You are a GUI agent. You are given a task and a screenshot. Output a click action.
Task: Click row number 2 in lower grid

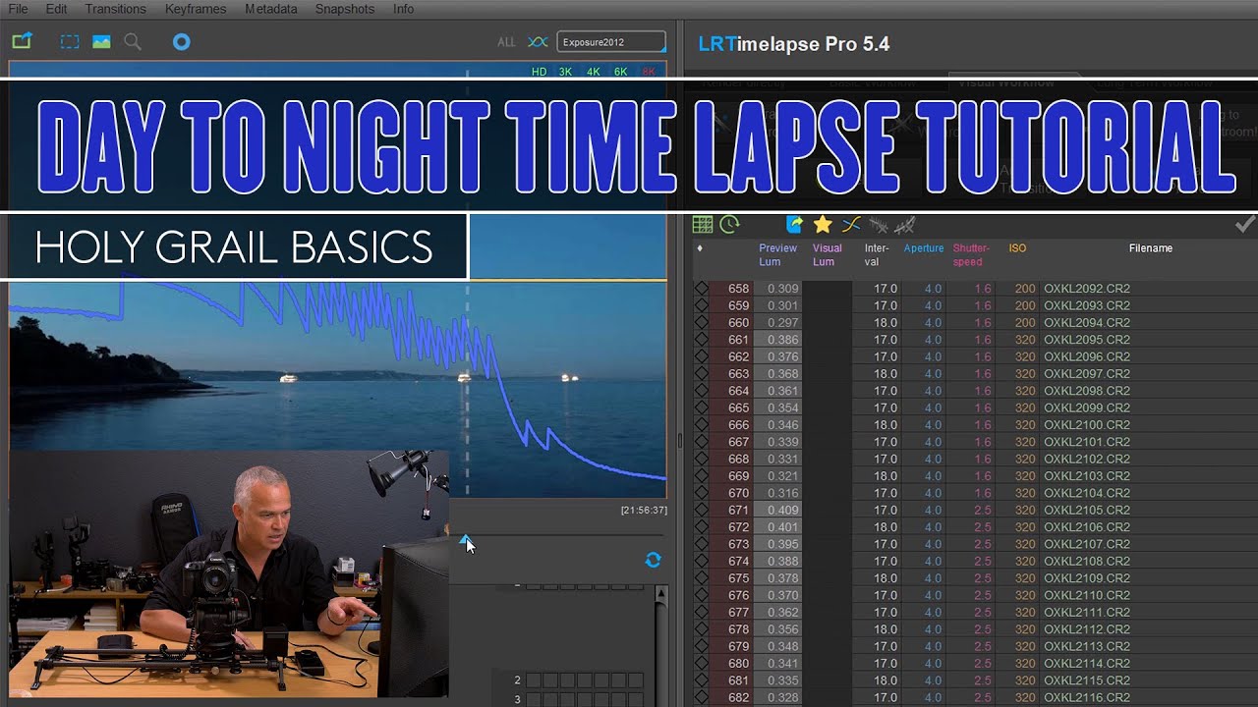[x=517, y=680]
